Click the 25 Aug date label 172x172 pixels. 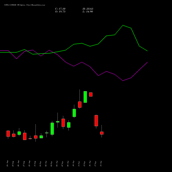[13, 164]
